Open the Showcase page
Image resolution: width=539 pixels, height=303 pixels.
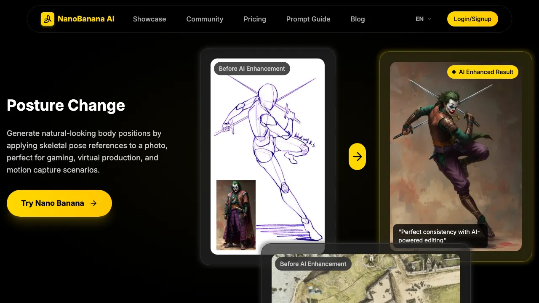149,19
